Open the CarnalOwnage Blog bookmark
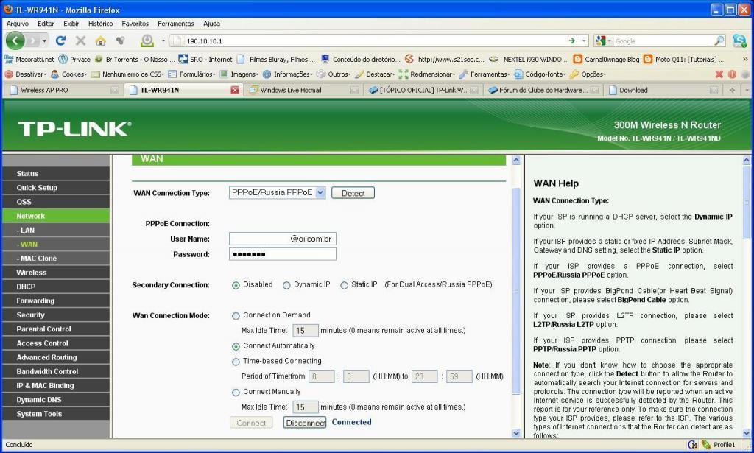The image size is (754, 453). [x=607, y=59]
